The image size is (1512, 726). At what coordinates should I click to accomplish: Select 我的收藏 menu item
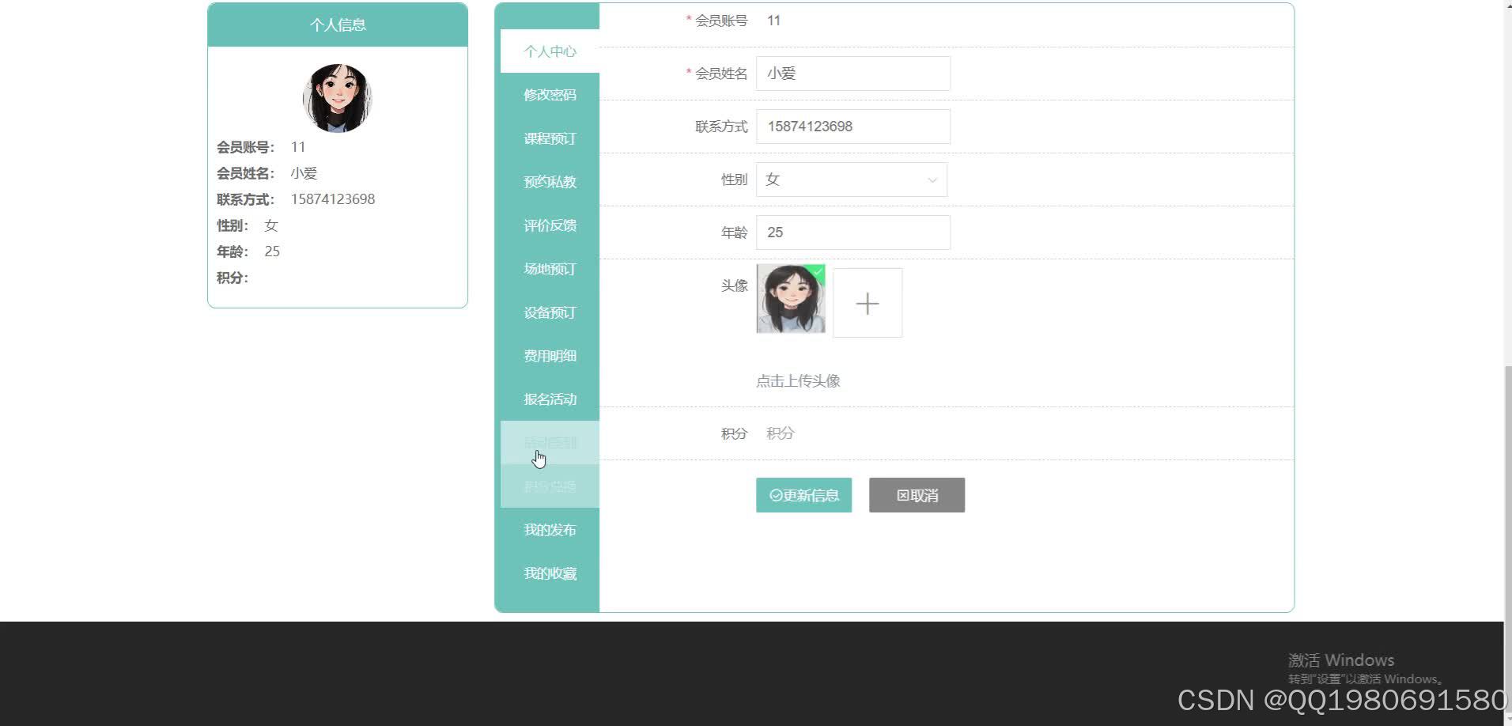550,573
